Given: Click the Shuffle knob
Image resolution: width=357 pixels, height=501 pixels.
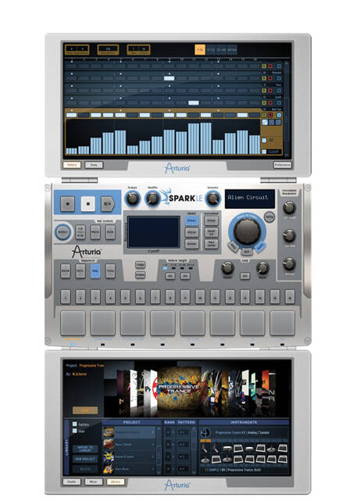Looking at the screenshot, I should [x=152, y=199].
